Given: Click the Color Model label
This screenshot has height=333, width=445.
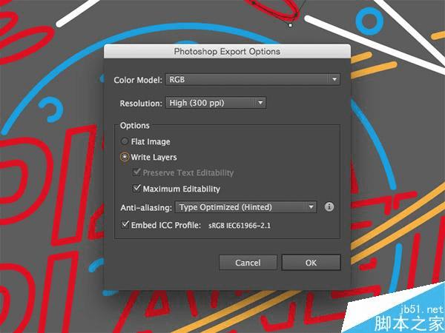Looking at the screenshot, I should pyautogui.click(x=138, y=80).
